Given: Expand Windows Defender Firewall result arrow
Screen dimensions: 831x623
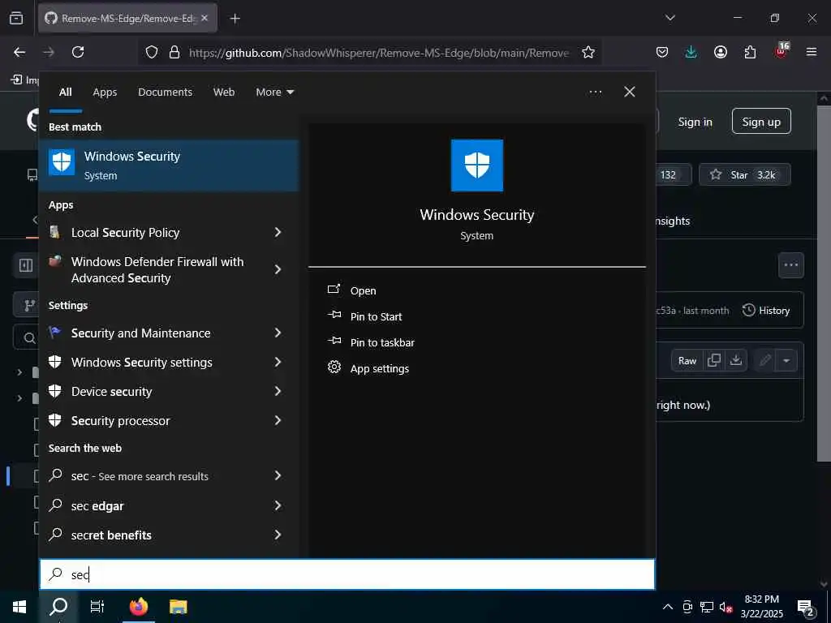Looking at the screenshot, I should click(x=278, y=269).
